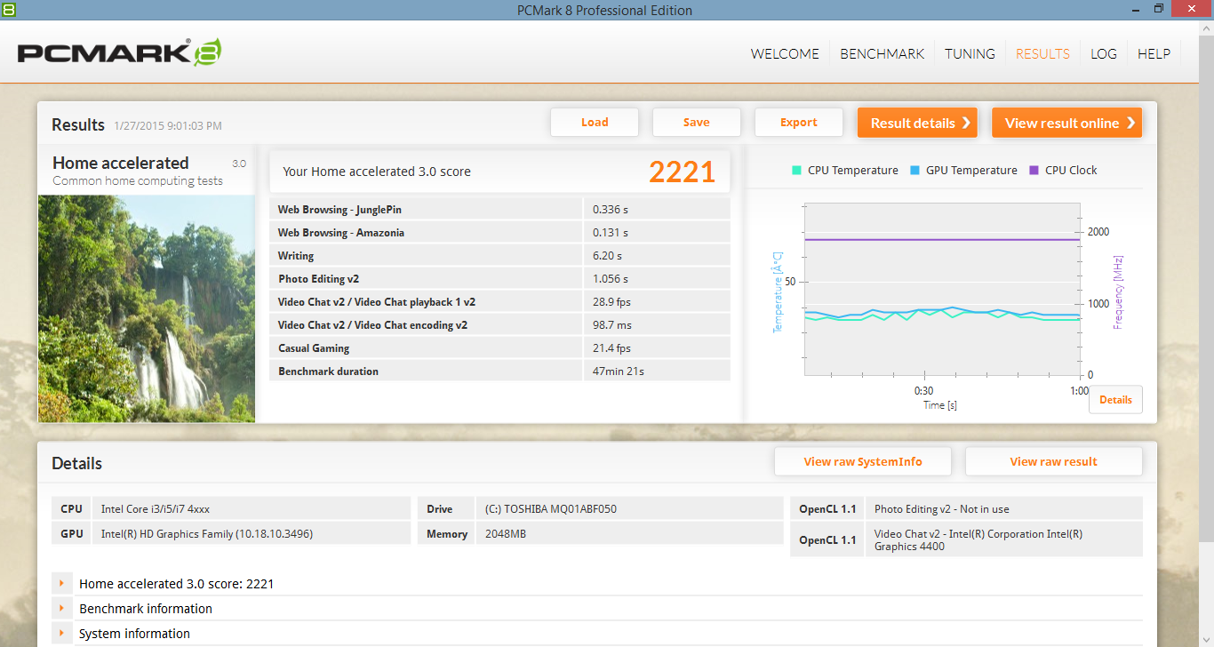
Task: Restore down the window
Action: click(1159, 8)
